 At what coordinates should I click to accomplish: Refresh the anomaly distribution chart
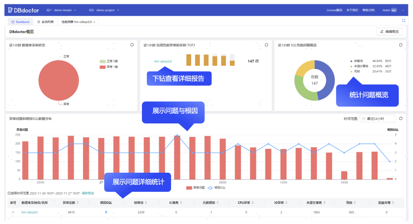pos(401,119)
